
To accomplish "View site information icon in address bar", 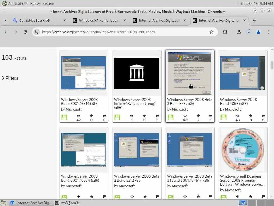I will (x=36, y=32).
